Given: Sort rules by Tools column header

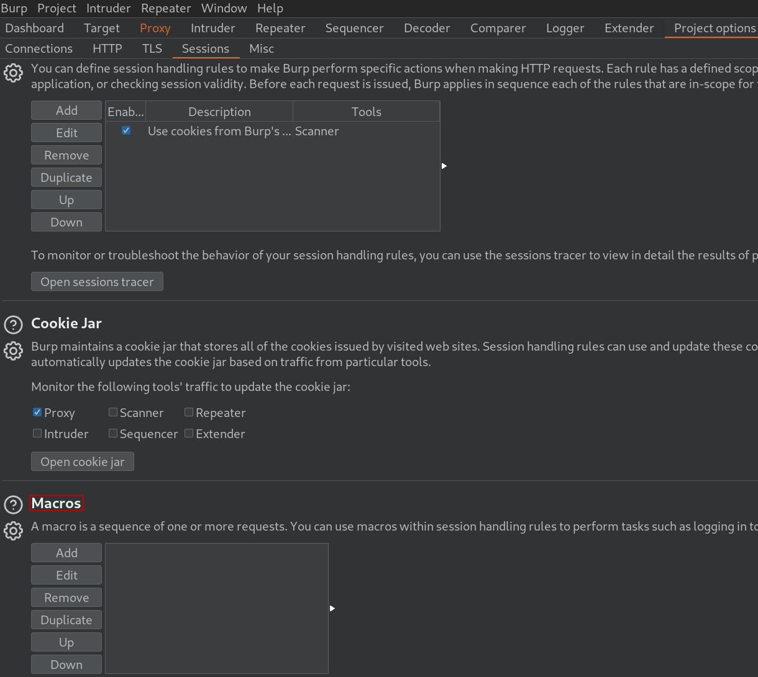Looking at the screenshot, I should (367, 112).
